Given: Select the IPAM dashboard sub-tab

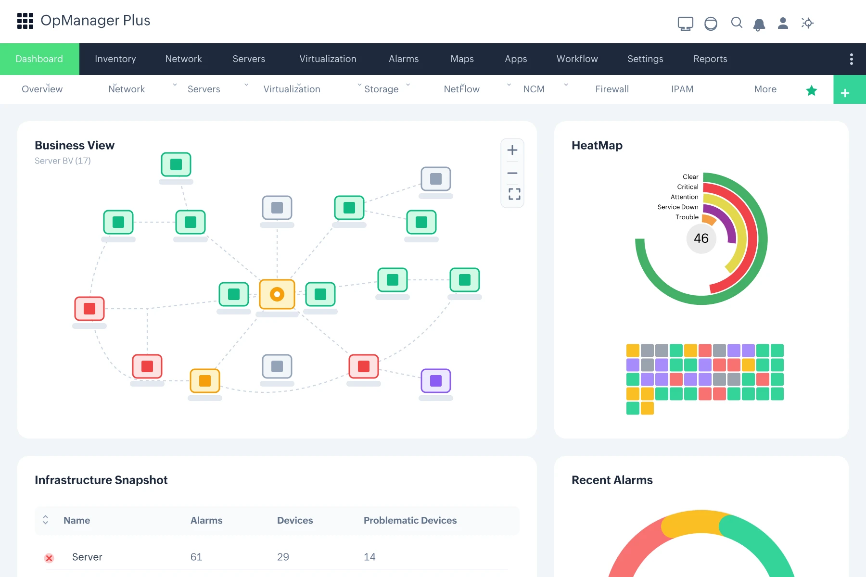Looking at the screenshot, I should tap(682, 89).
